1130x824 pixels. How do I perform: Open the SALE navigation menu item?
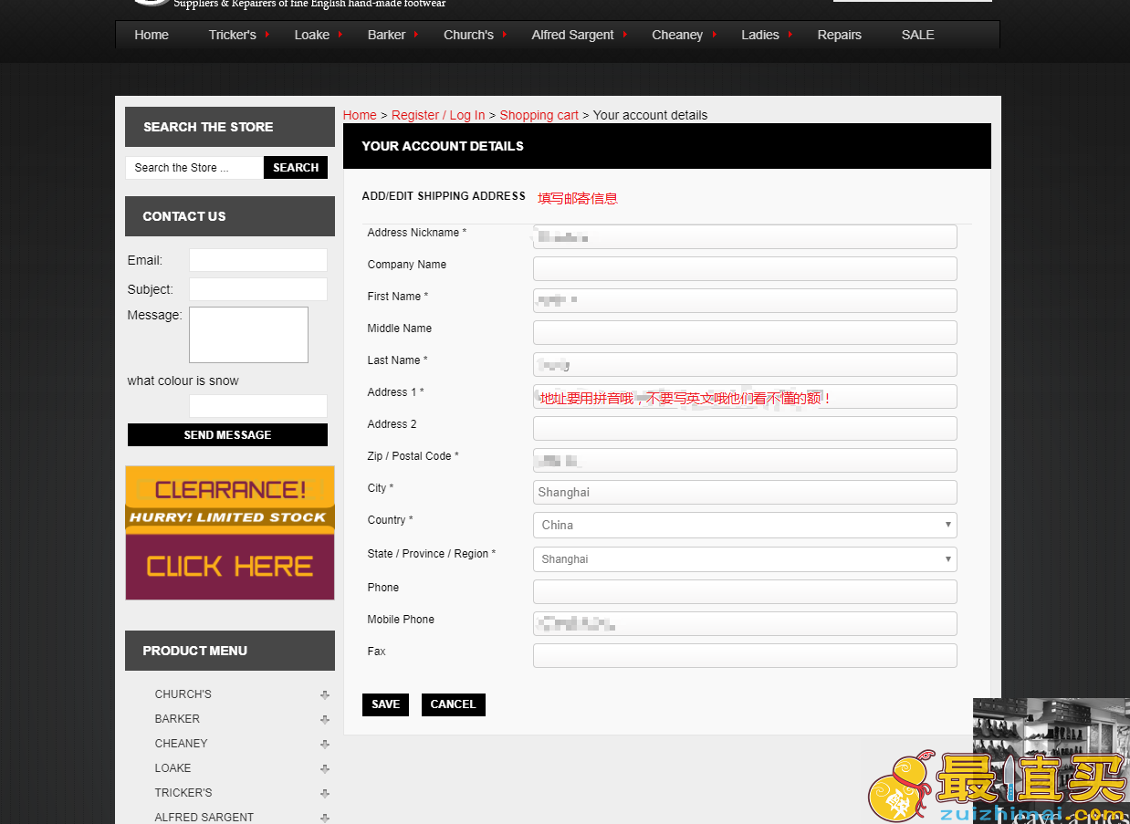pos(917,35)
